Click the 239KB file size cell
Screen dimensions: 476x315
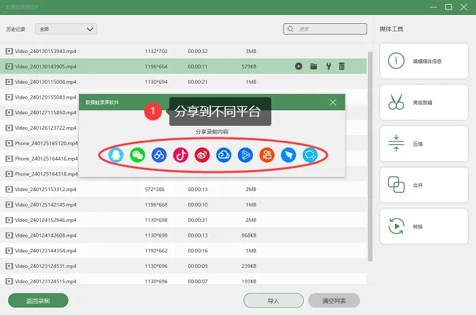(249, 266)
